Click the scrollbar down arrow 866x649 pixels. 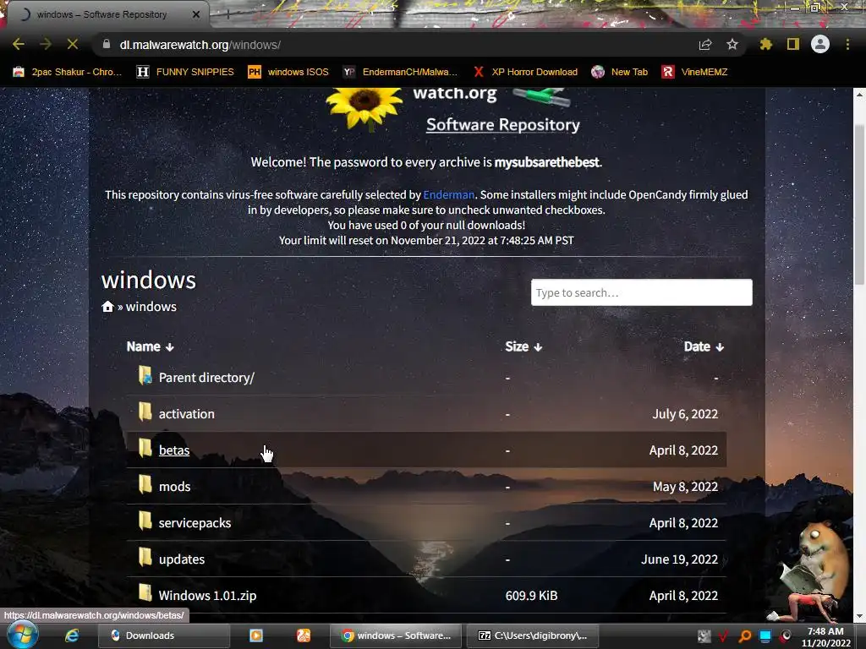(859, 616)
